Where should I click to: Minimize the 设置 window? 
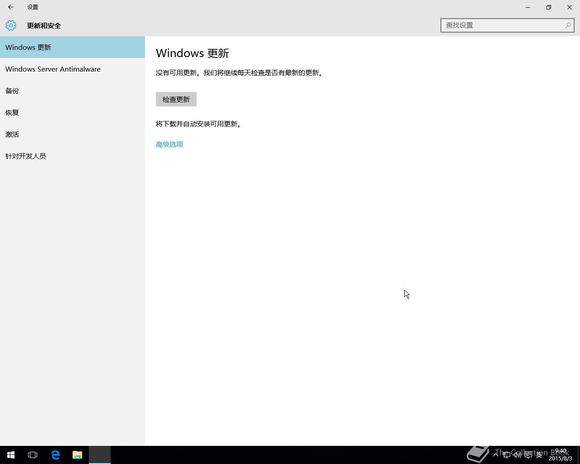point(528,7)
